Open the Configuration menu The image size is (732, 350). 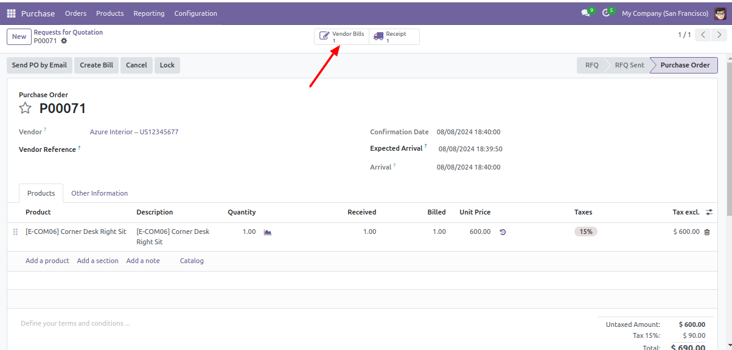tap(195, 13)
